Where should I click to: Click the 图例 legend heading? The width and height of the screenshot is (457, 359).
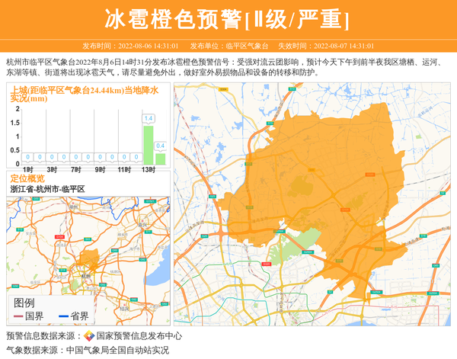coord(24,303)
